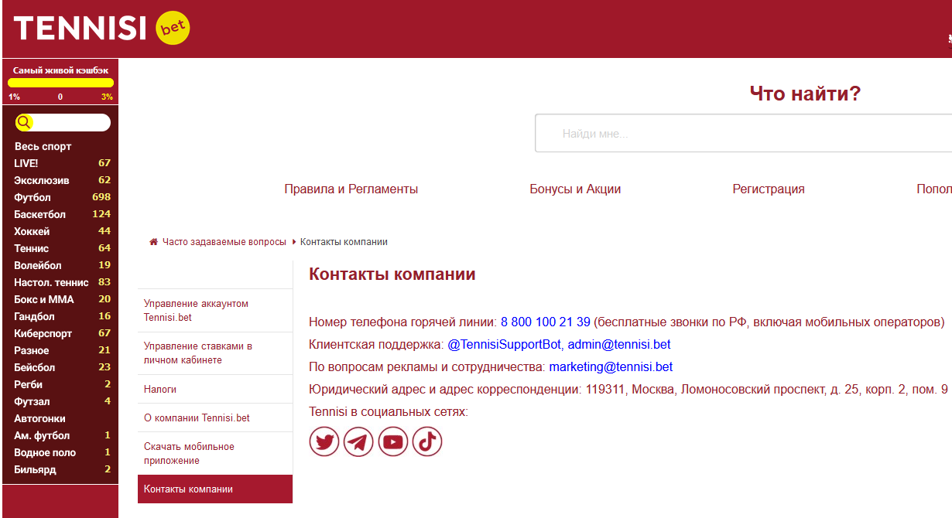Open Tennisi Twitter page icon

324,441
